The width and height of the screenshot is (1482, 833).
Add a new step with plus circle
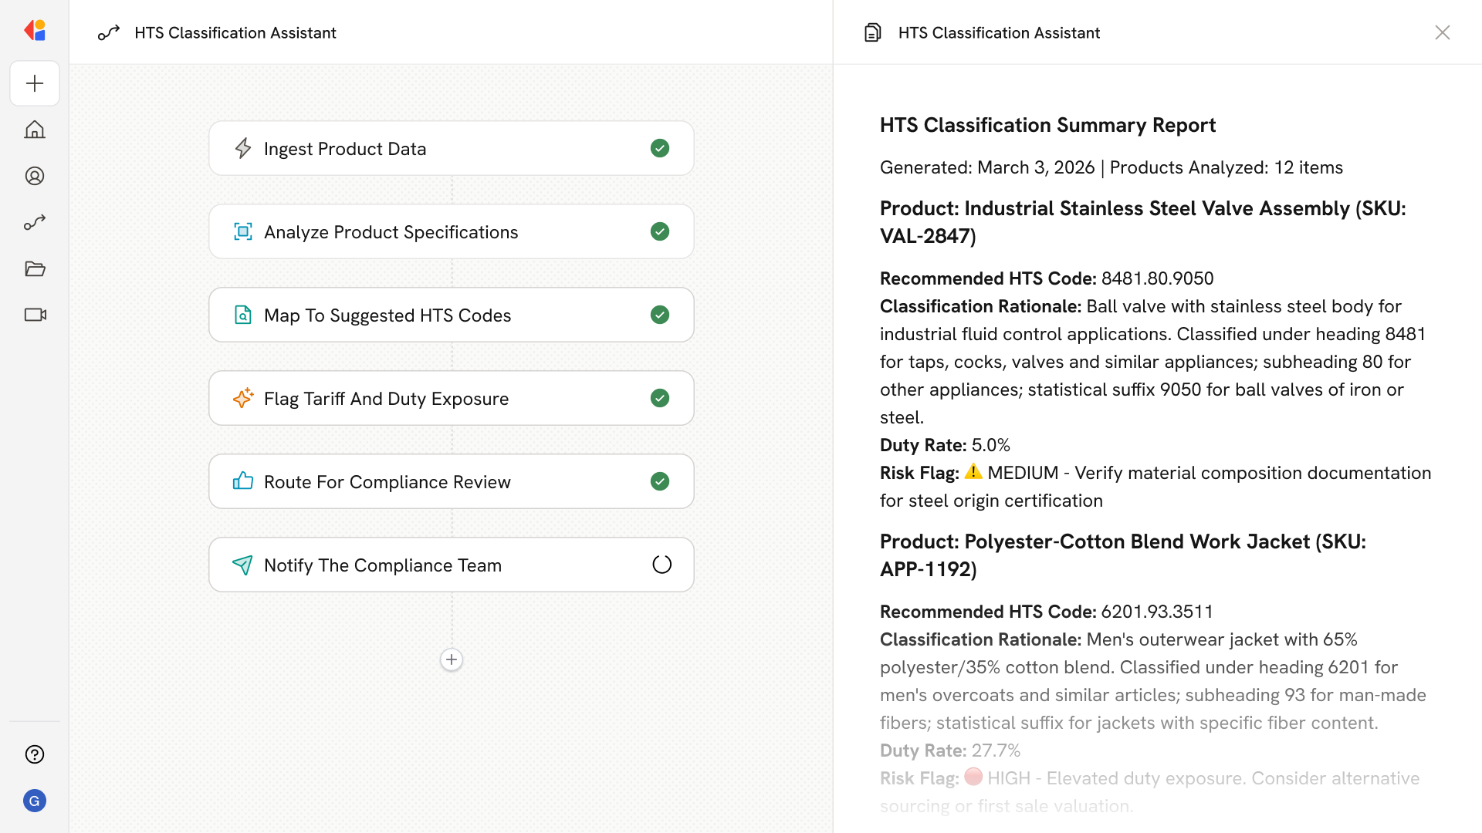pos(452,659)
